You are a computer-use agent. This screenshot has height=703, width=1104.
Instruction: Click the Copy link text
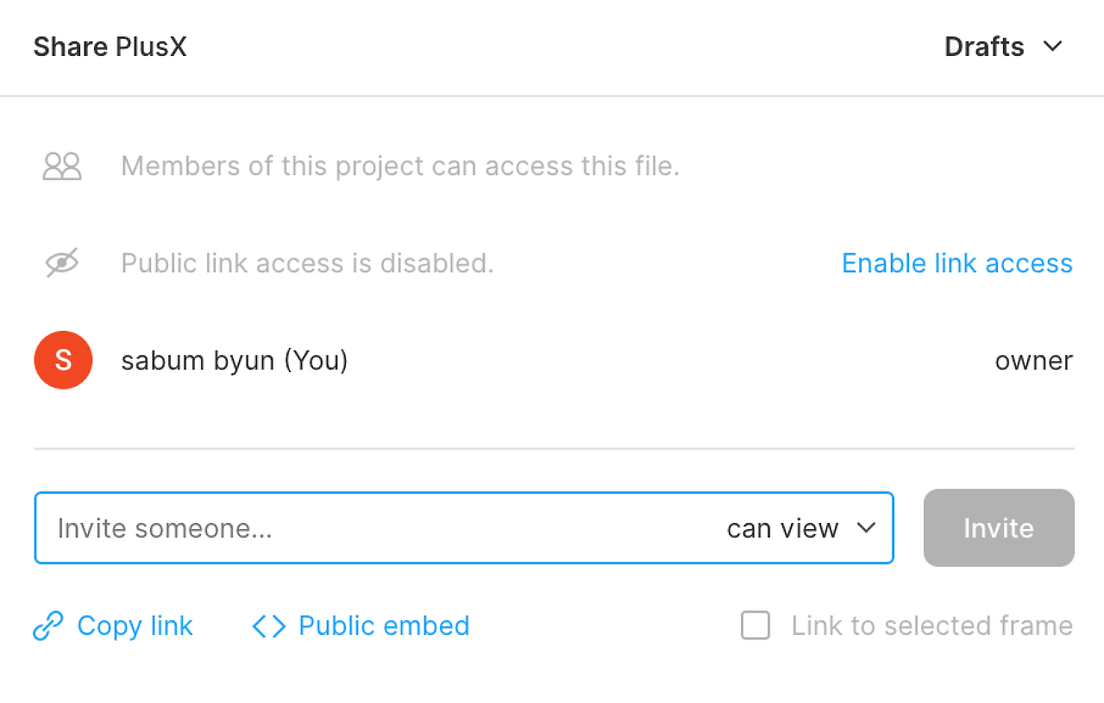coord(135,625)
